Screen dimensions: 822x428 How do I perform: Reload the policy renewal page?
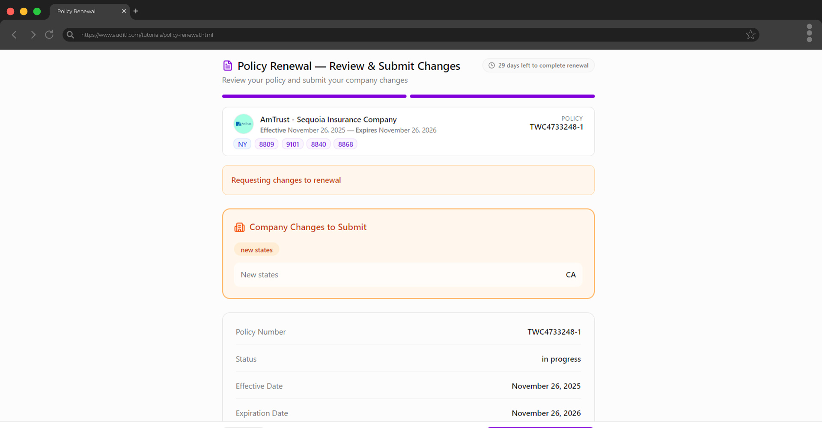click(49, 35)
